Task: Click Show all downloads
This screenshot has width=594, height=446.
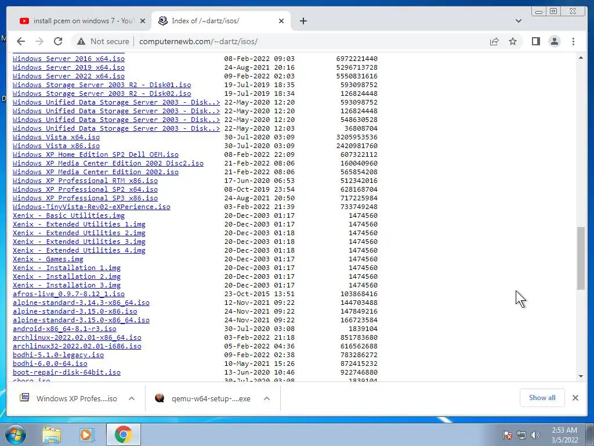Action: coord(542,398)
